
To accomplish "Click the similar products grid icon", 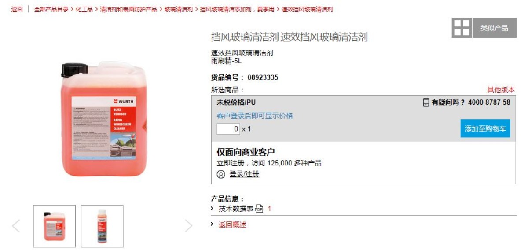I will coord(462,28).
